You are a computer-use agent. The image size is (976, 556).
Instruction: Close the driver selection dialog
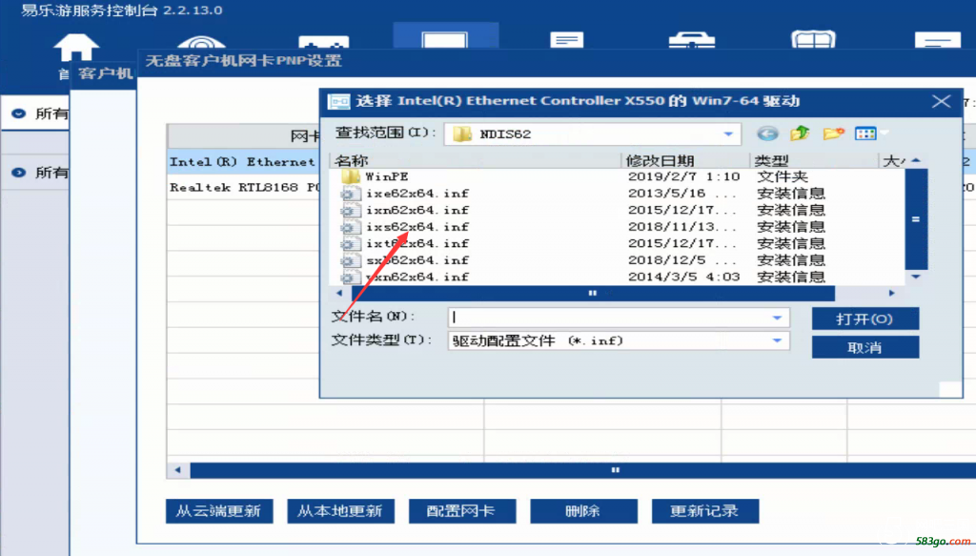[941, 101]
